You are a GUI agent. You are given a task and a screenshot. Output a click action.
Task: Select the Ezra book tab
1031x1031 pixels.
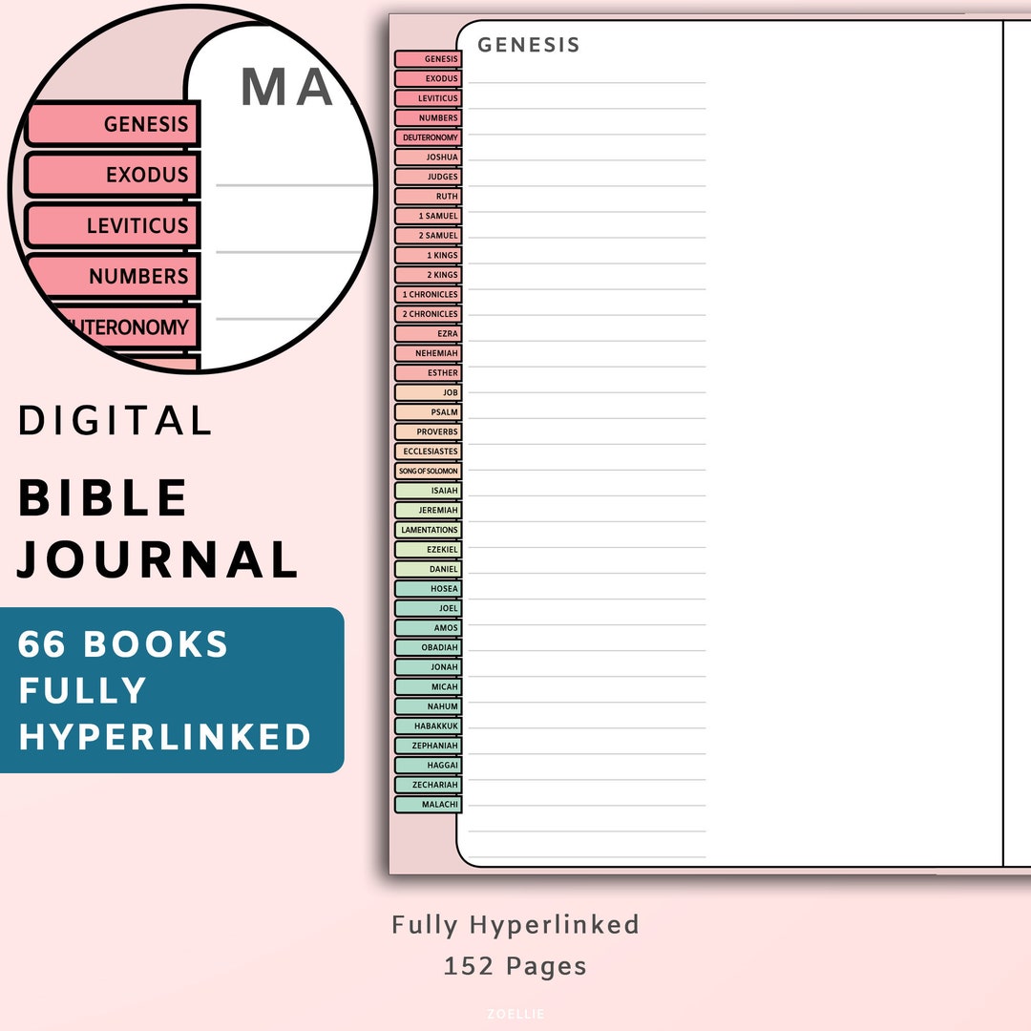point(429,333)
